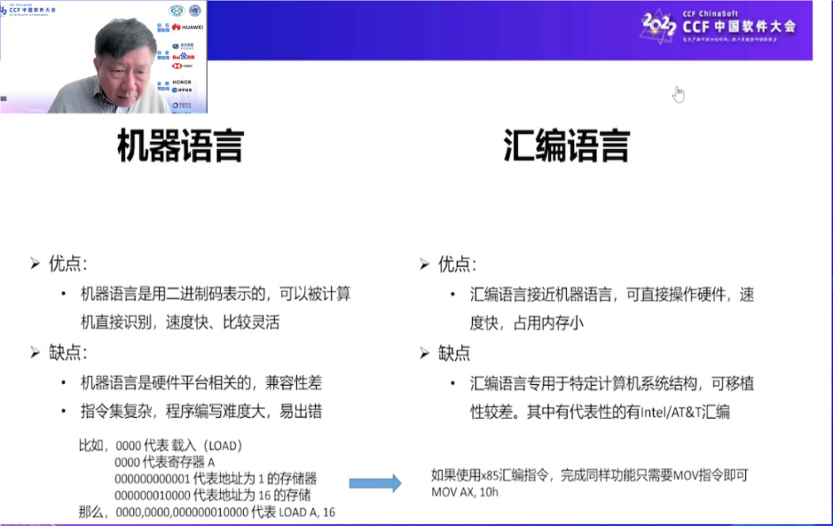Viewport: 833px width, 526px height.
Task: Click the HUAWEI sponsor logo
Action: point(187,27)
